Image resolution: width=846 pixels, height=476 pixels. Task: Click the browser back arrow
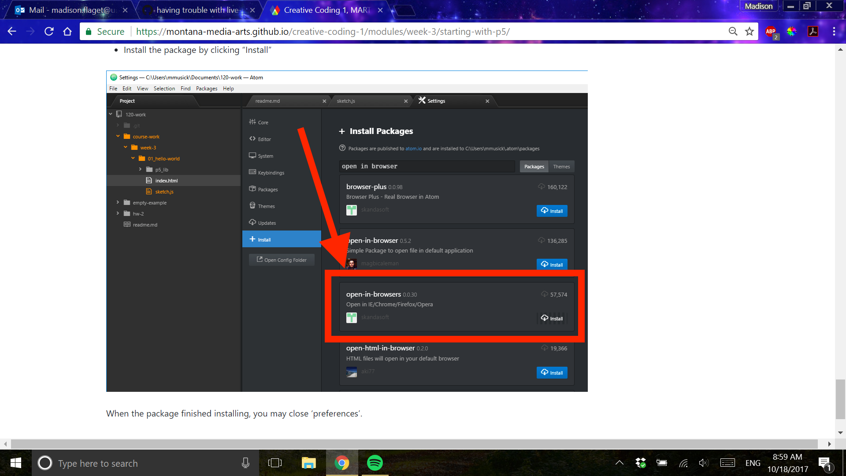(12, 31)
